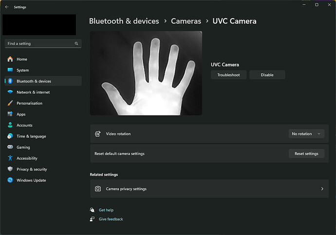Viewport: 336px width, 235px height.
Task: Click the Reset settings button
Action: [x=306, y=154]
